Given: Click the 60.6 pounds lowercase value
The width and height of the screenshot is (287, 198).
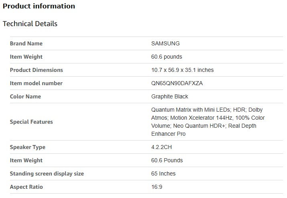Looking at the screenshot, I should 167,57.
